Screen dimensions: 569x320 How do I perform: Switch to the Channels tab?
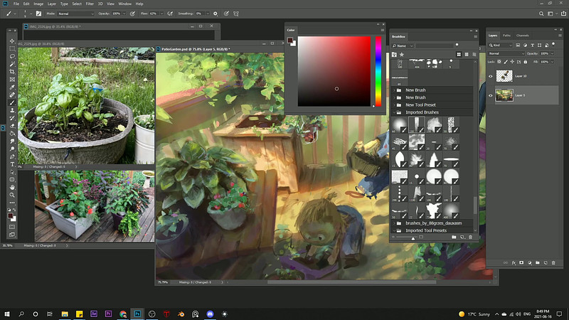point(523,36)
